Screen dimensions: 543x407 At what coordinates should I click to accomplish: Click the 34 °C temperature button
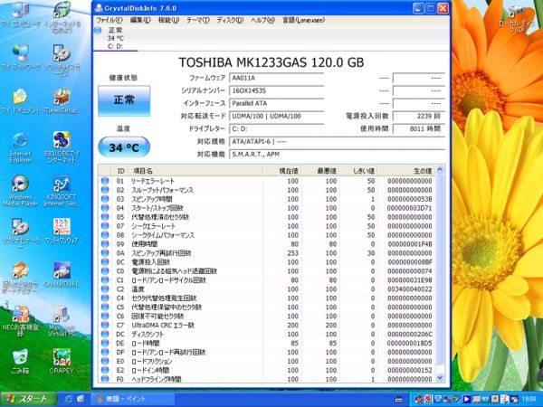(x=124, y=147)
